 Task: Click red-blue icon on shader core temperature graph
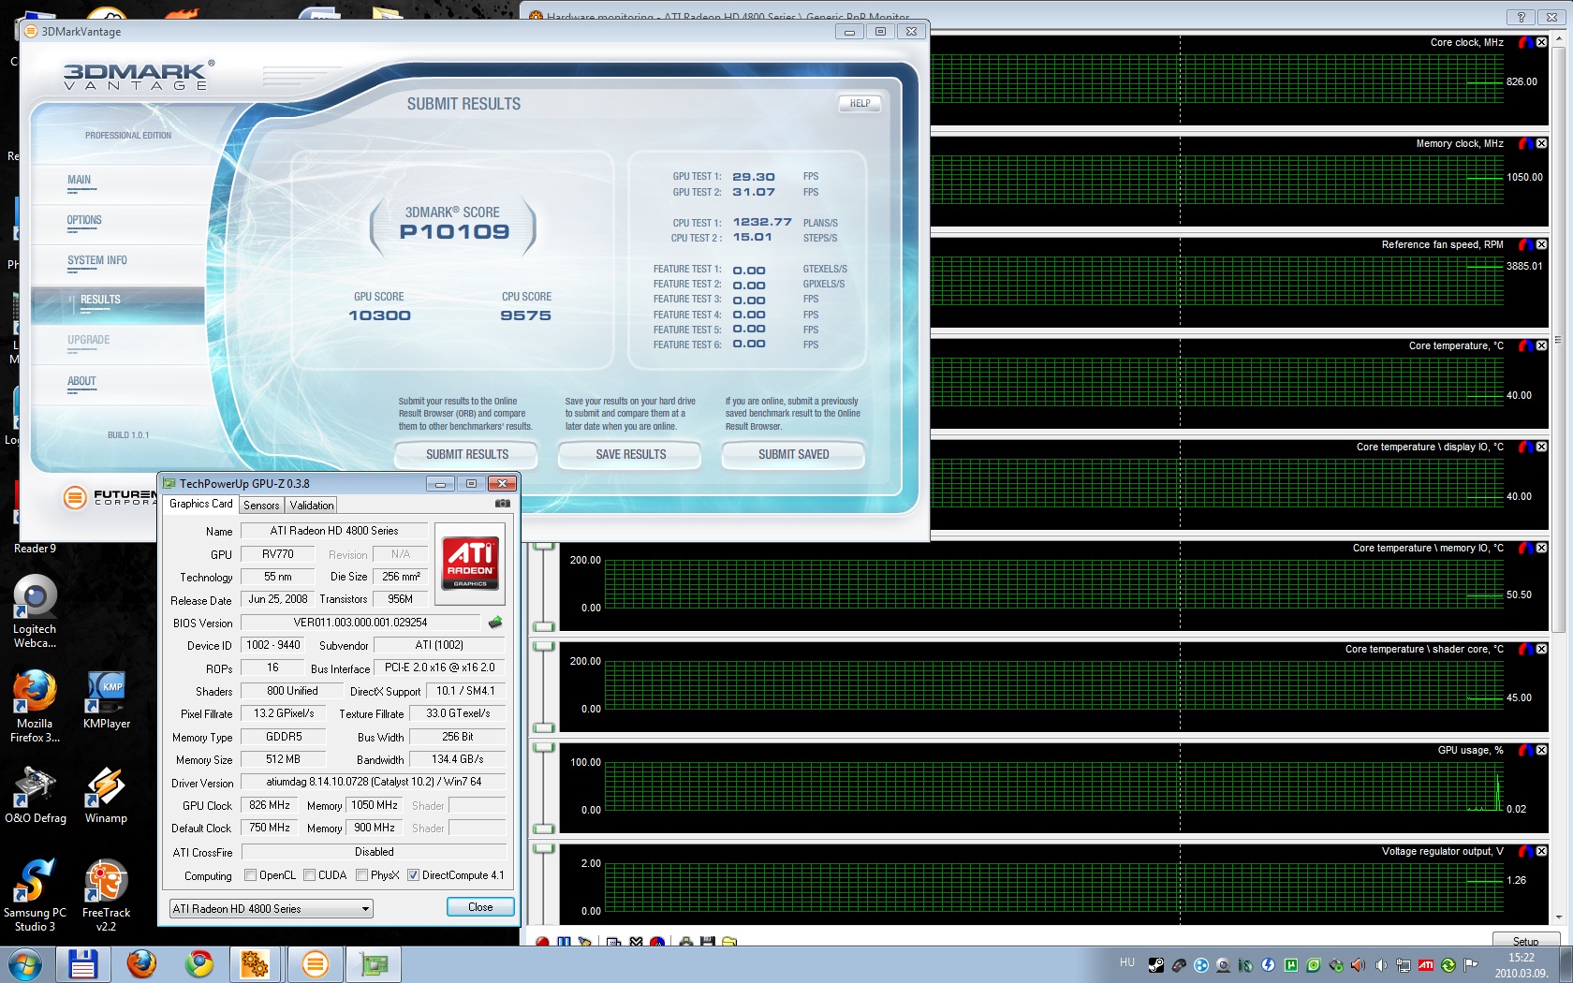(x=1525, y=649)
